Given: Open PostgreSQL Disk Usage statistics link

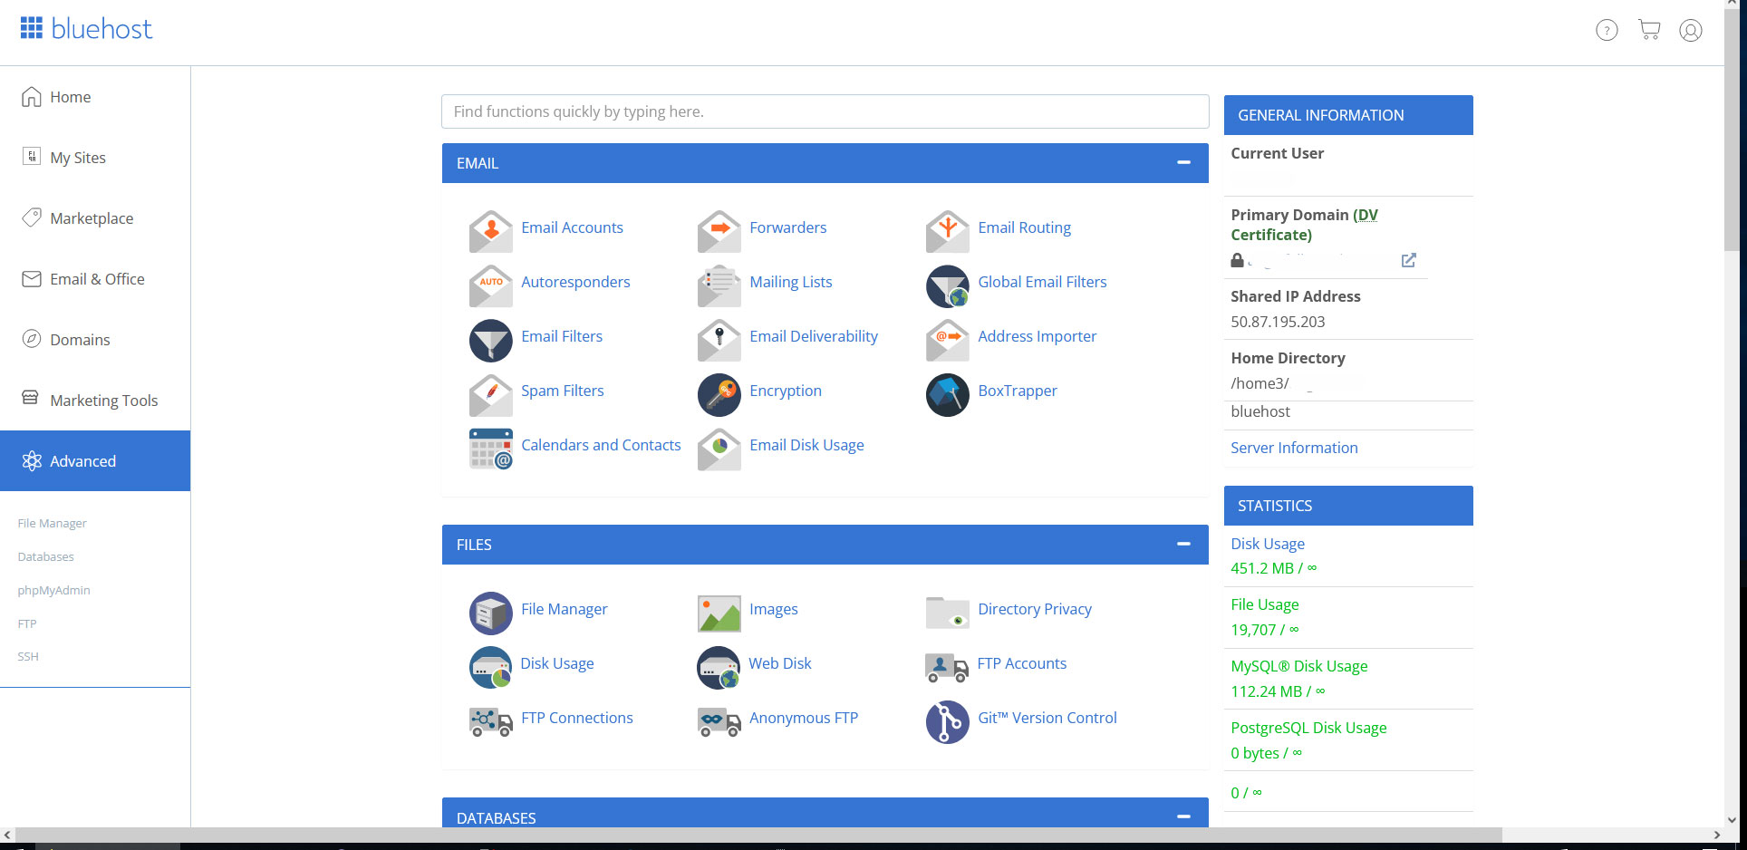Looking at the screenshot, I should click(1308, 728).
